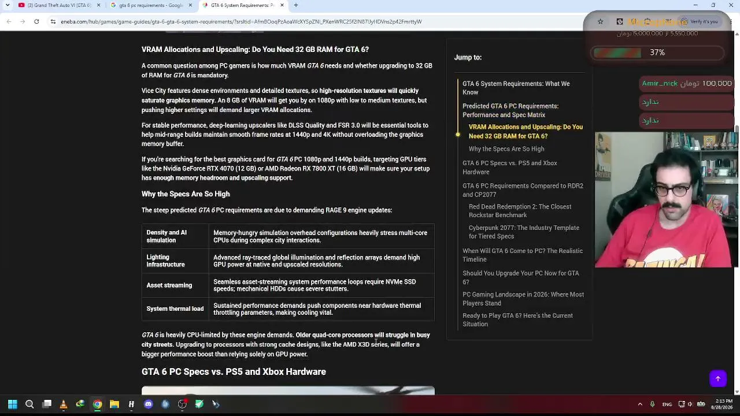Click the 'Why the Specs Are So High' article heading

tap(186, 194)
